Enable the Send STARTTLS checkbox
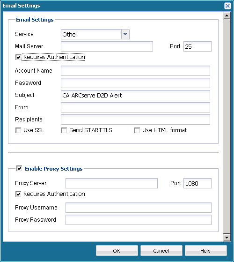 pos(64,130)
